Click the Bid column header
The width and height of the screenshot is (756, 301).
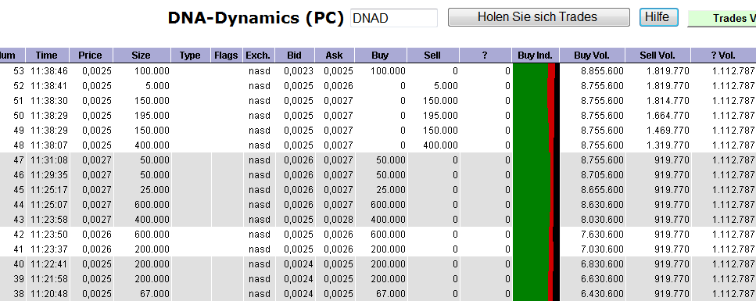pos(295,55)
